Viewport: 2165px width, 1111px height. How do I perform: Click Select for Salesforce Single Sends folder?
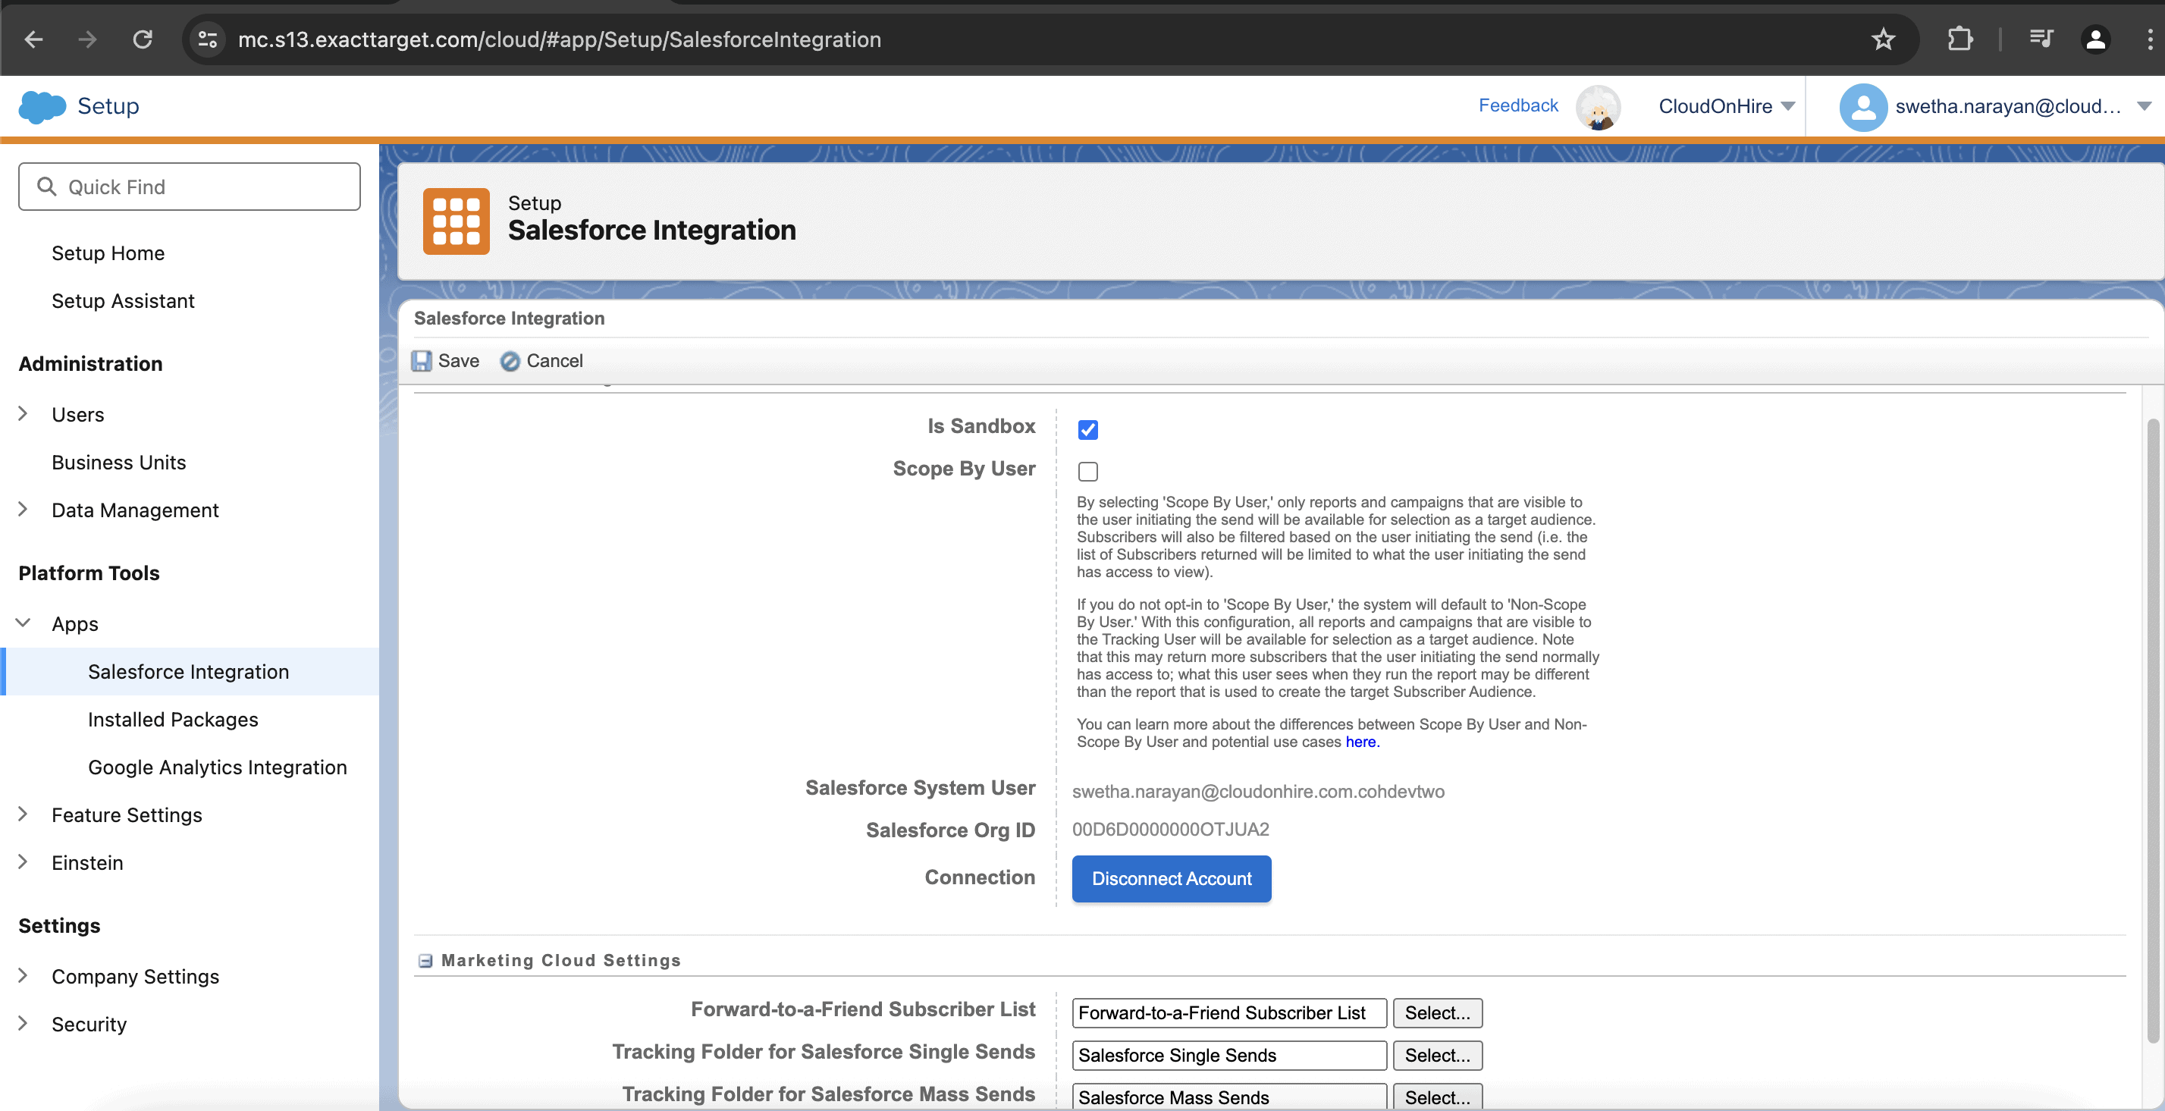[1437, 1056]
